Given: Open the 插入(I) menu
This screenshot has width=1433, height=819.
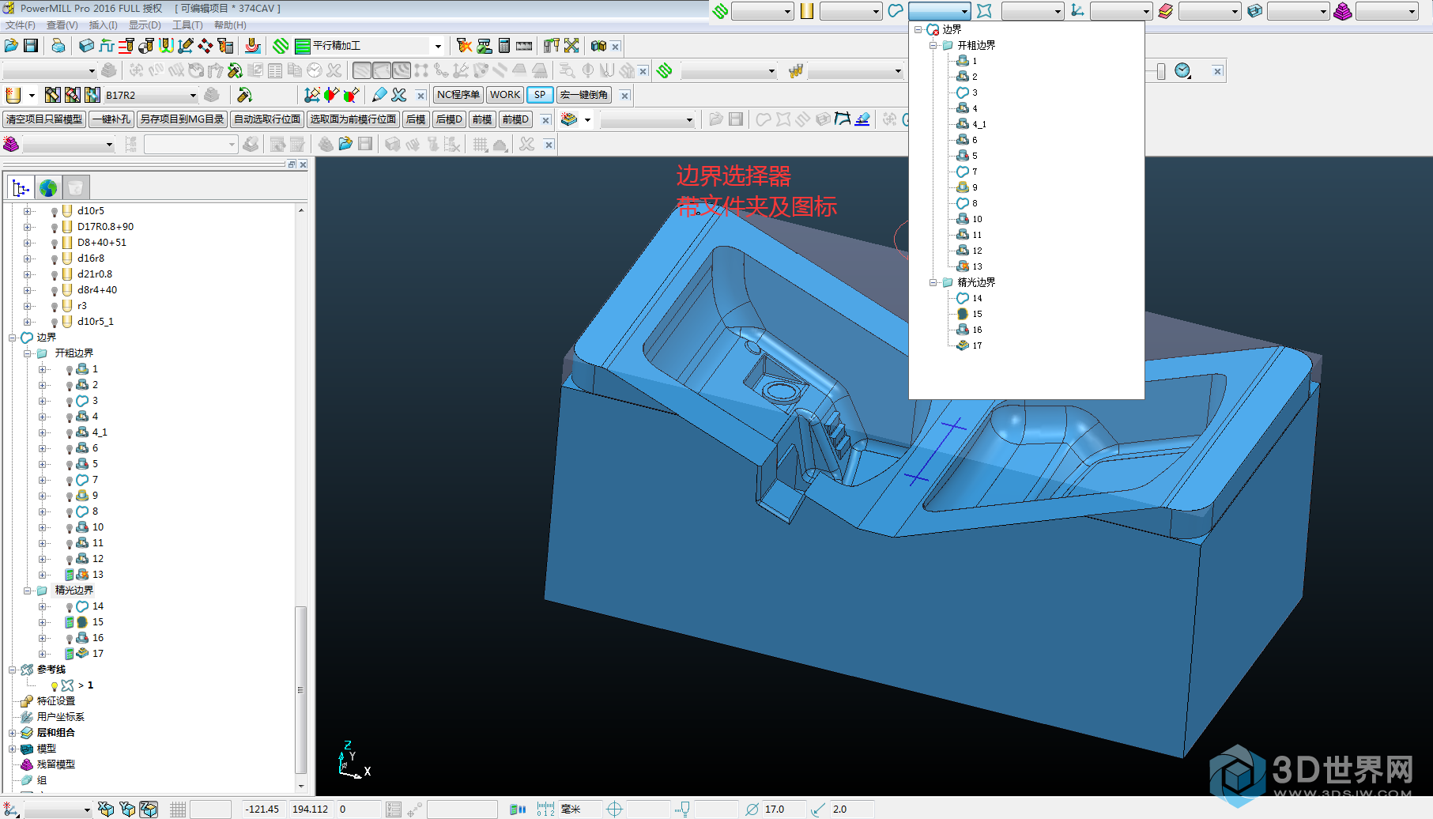Looking at the screenshot, I should pyautogui.click(x=103, y=25).
